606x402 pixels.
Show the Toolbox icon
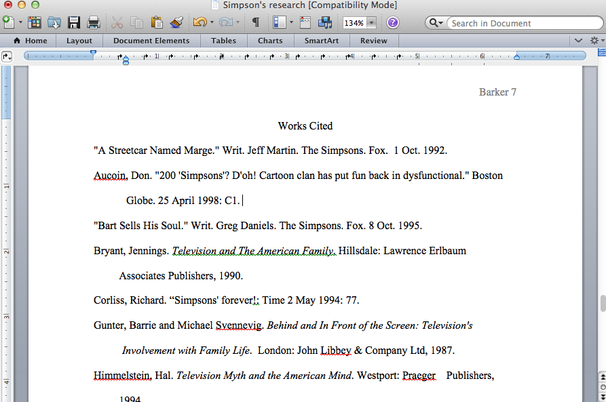(x=305, y=22)
